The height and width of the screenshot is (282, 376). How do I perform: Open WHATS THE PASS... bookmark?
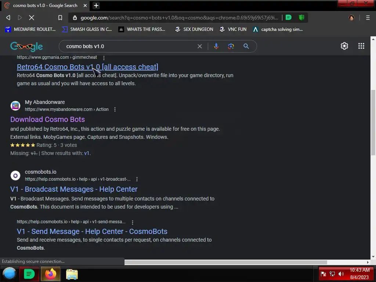(142, 29)
